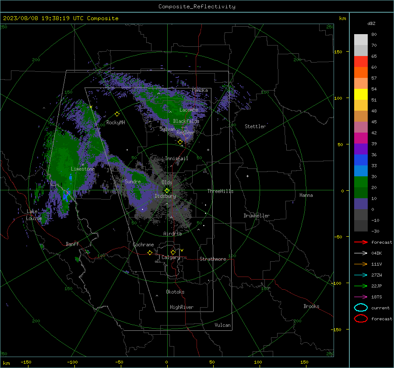Click the Didsbury label
Screen dimensions: 394x368
pyautogui.click(x=165, y=196)
